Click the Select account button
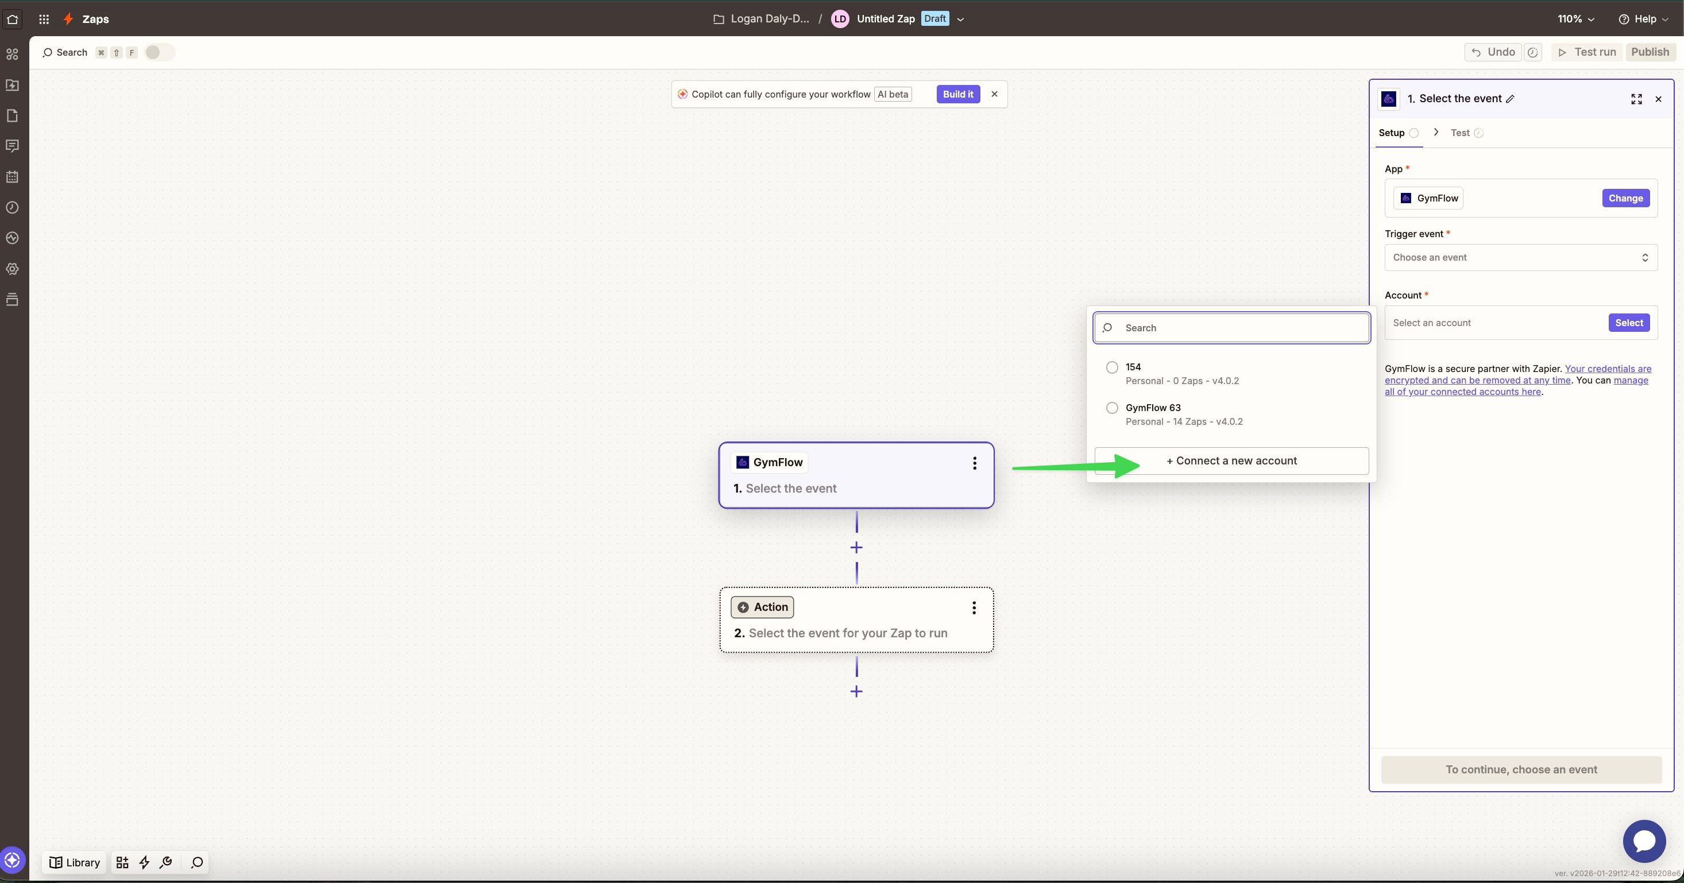The image size is (1684, 883). tap(1628, 323)
